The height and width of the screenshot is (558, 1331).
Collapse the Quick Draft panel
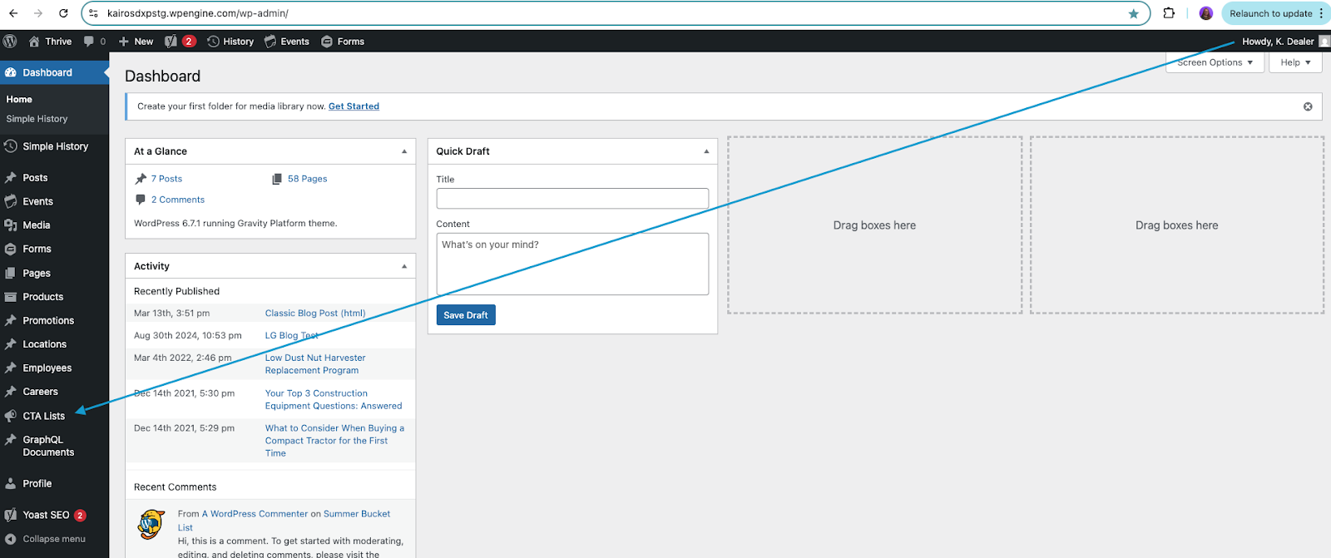tap(706, 151)
